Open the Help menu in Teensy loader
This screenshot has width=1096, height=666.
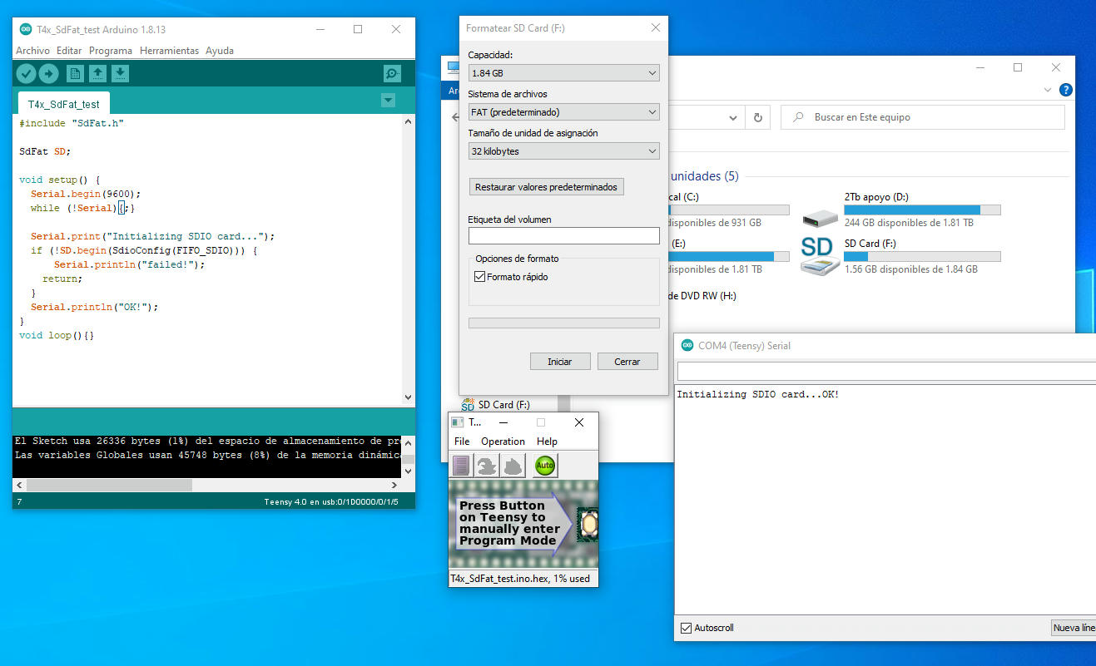[547, 442]
